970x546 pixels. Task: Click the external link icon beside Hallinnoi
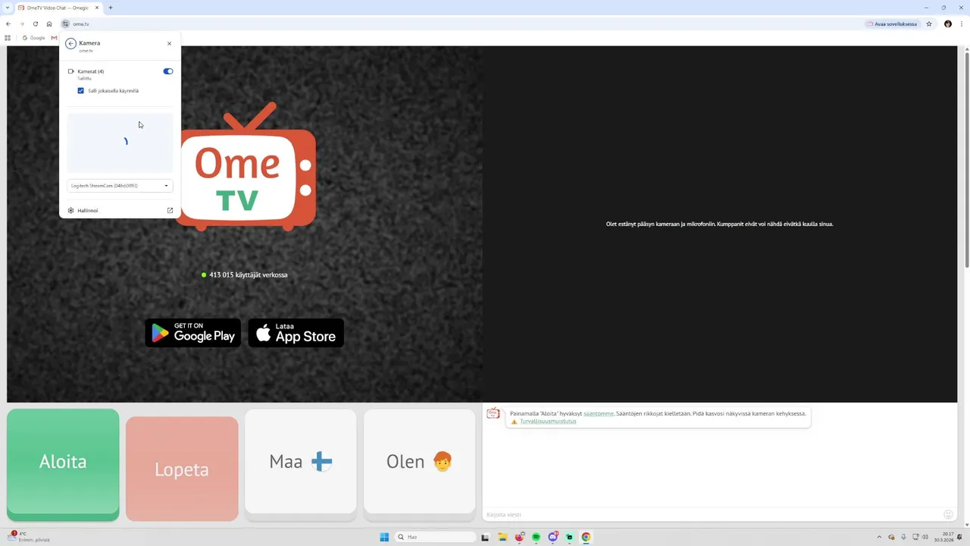pyautogui.click(x=170, y=210)
